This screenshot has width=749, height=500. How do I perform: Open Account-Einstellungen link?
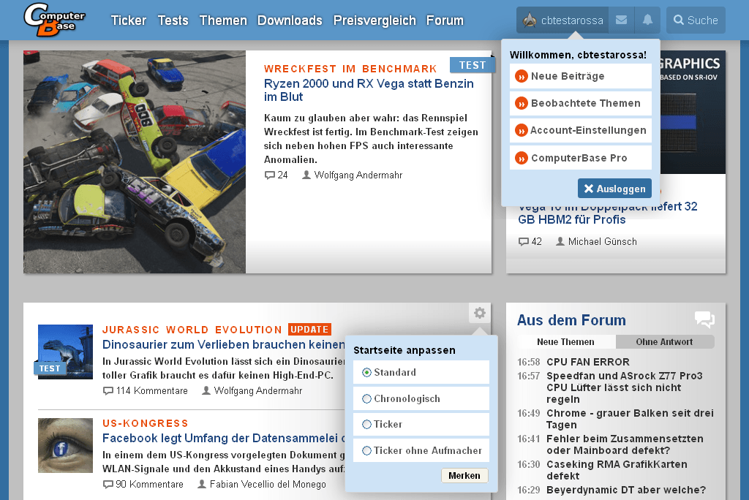580,130
